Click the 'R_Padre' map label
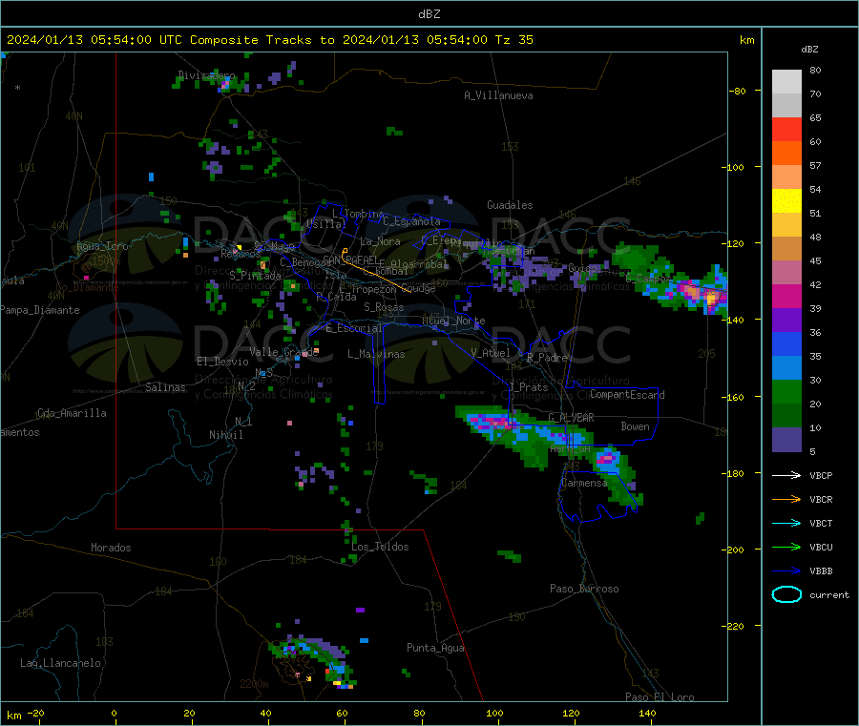Screen dimensions: 859x726 click(x=547, y=358)
